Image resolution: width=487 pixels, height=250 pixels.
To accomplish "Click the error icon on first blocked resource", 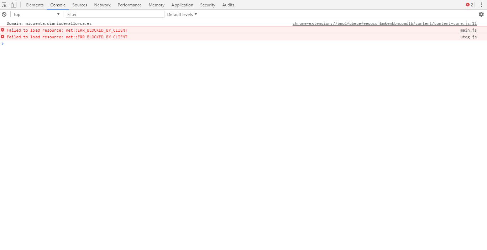I will pyautogui.click(x=2, y=30).
